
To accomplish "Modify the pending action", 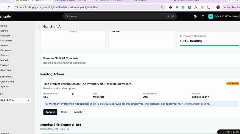I will (x=78, y=112).
